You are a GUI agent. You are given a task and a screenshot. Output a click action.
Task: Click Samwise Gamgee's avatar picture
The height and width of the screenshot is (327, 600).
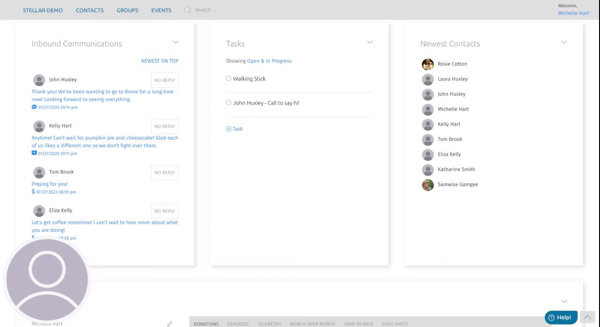[x=427, y=185]
